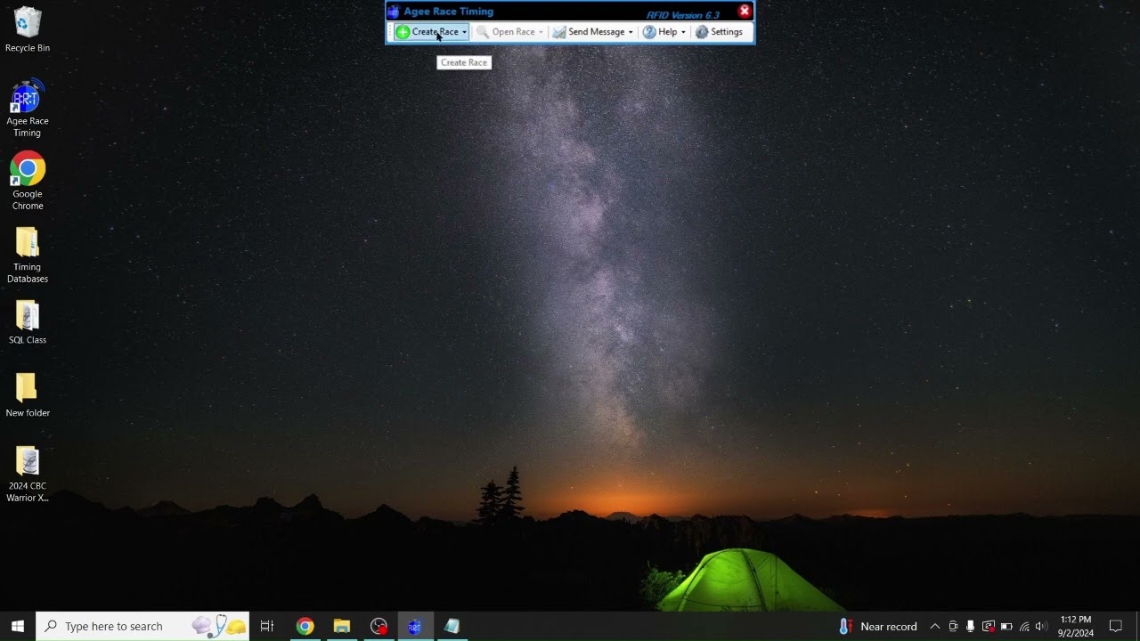Click the battery status tray icon
The height and width of the screenshot is (641, 1140).
(x=1006, y=626)
